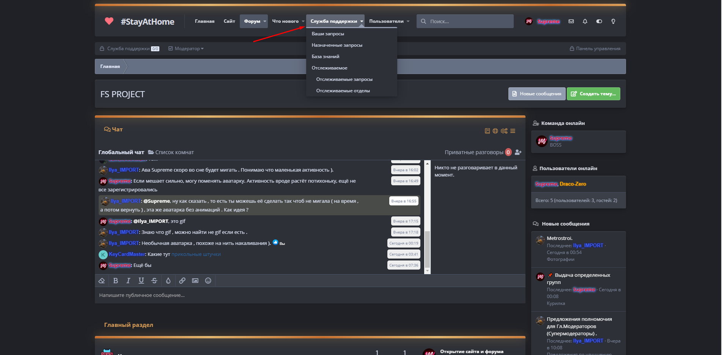
Task: Expand the Что нового dropdown arrow
Action: coord(303,21)
